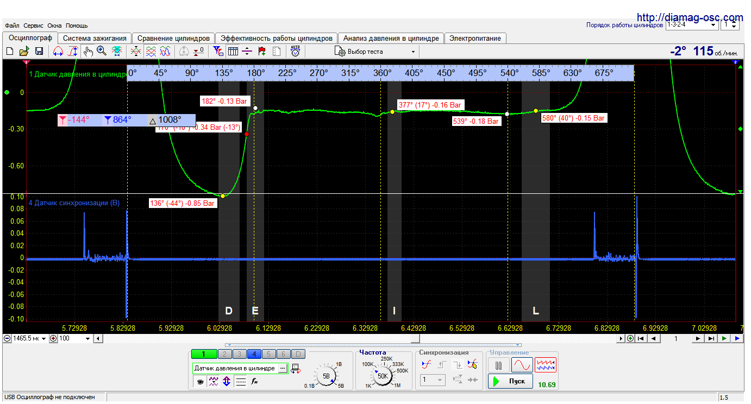Jump to the last frame
This screenshot has height=404, width=751.
[x=711, y=338]
